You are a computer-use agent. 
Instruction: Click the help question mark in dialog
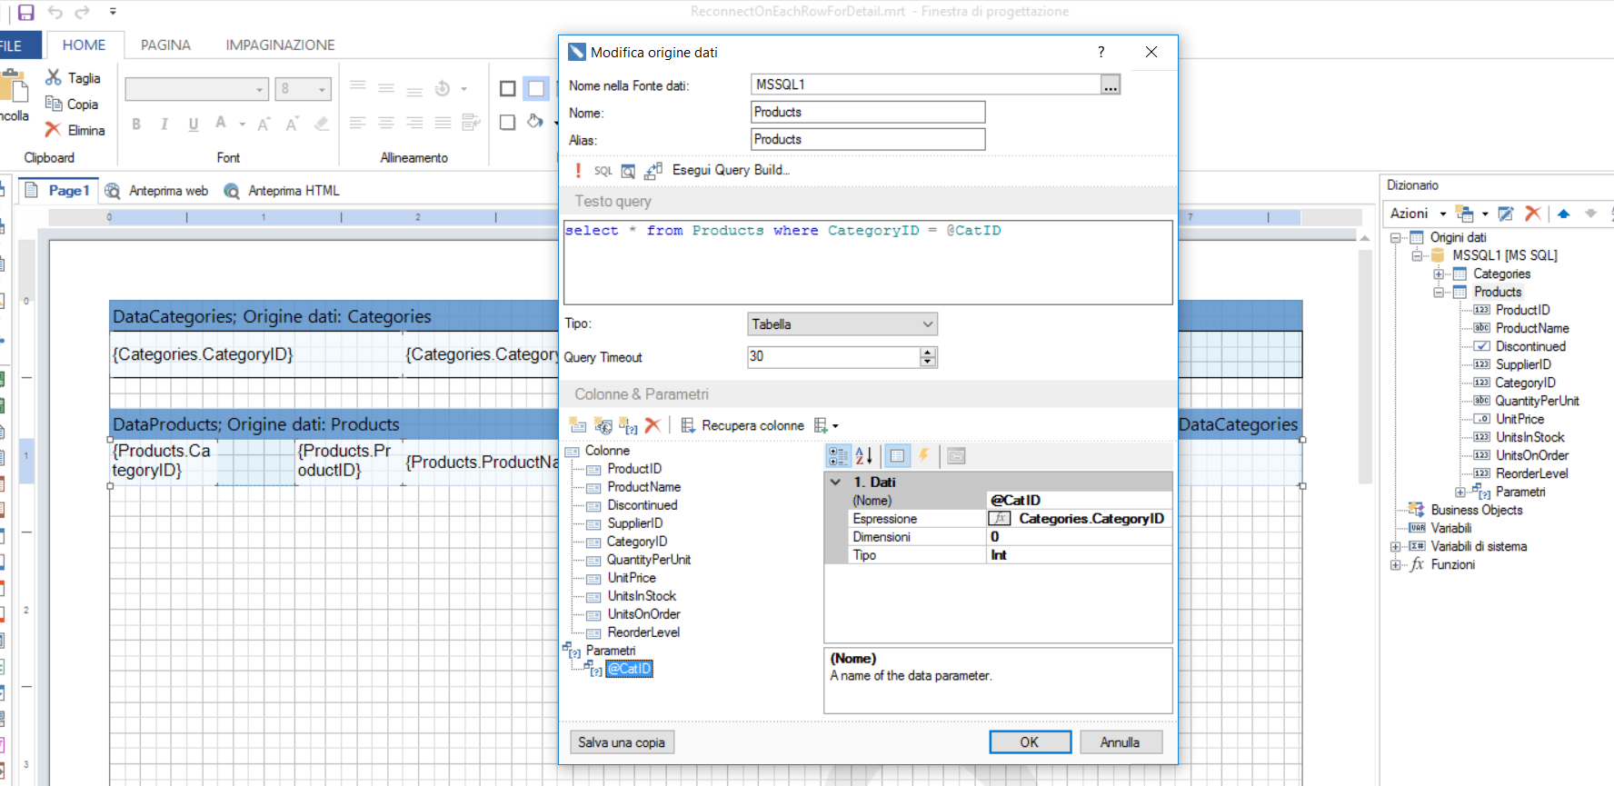(x=1101, y=52)
